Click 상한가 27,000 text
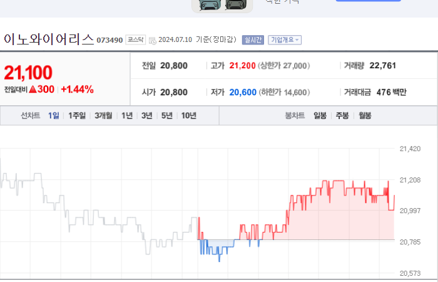 [284, 66]
